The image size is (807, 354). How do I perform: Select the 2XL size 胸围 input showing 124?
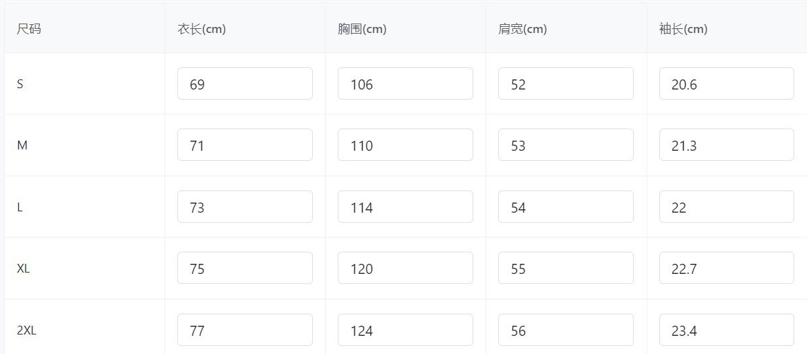pyautogui.click(x=405, y=330)
